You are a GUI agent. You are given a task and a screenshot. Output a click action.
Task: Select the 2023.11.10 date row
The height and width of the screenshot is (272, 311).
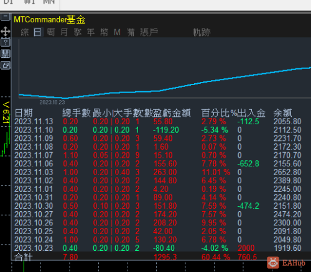(34, 130)
